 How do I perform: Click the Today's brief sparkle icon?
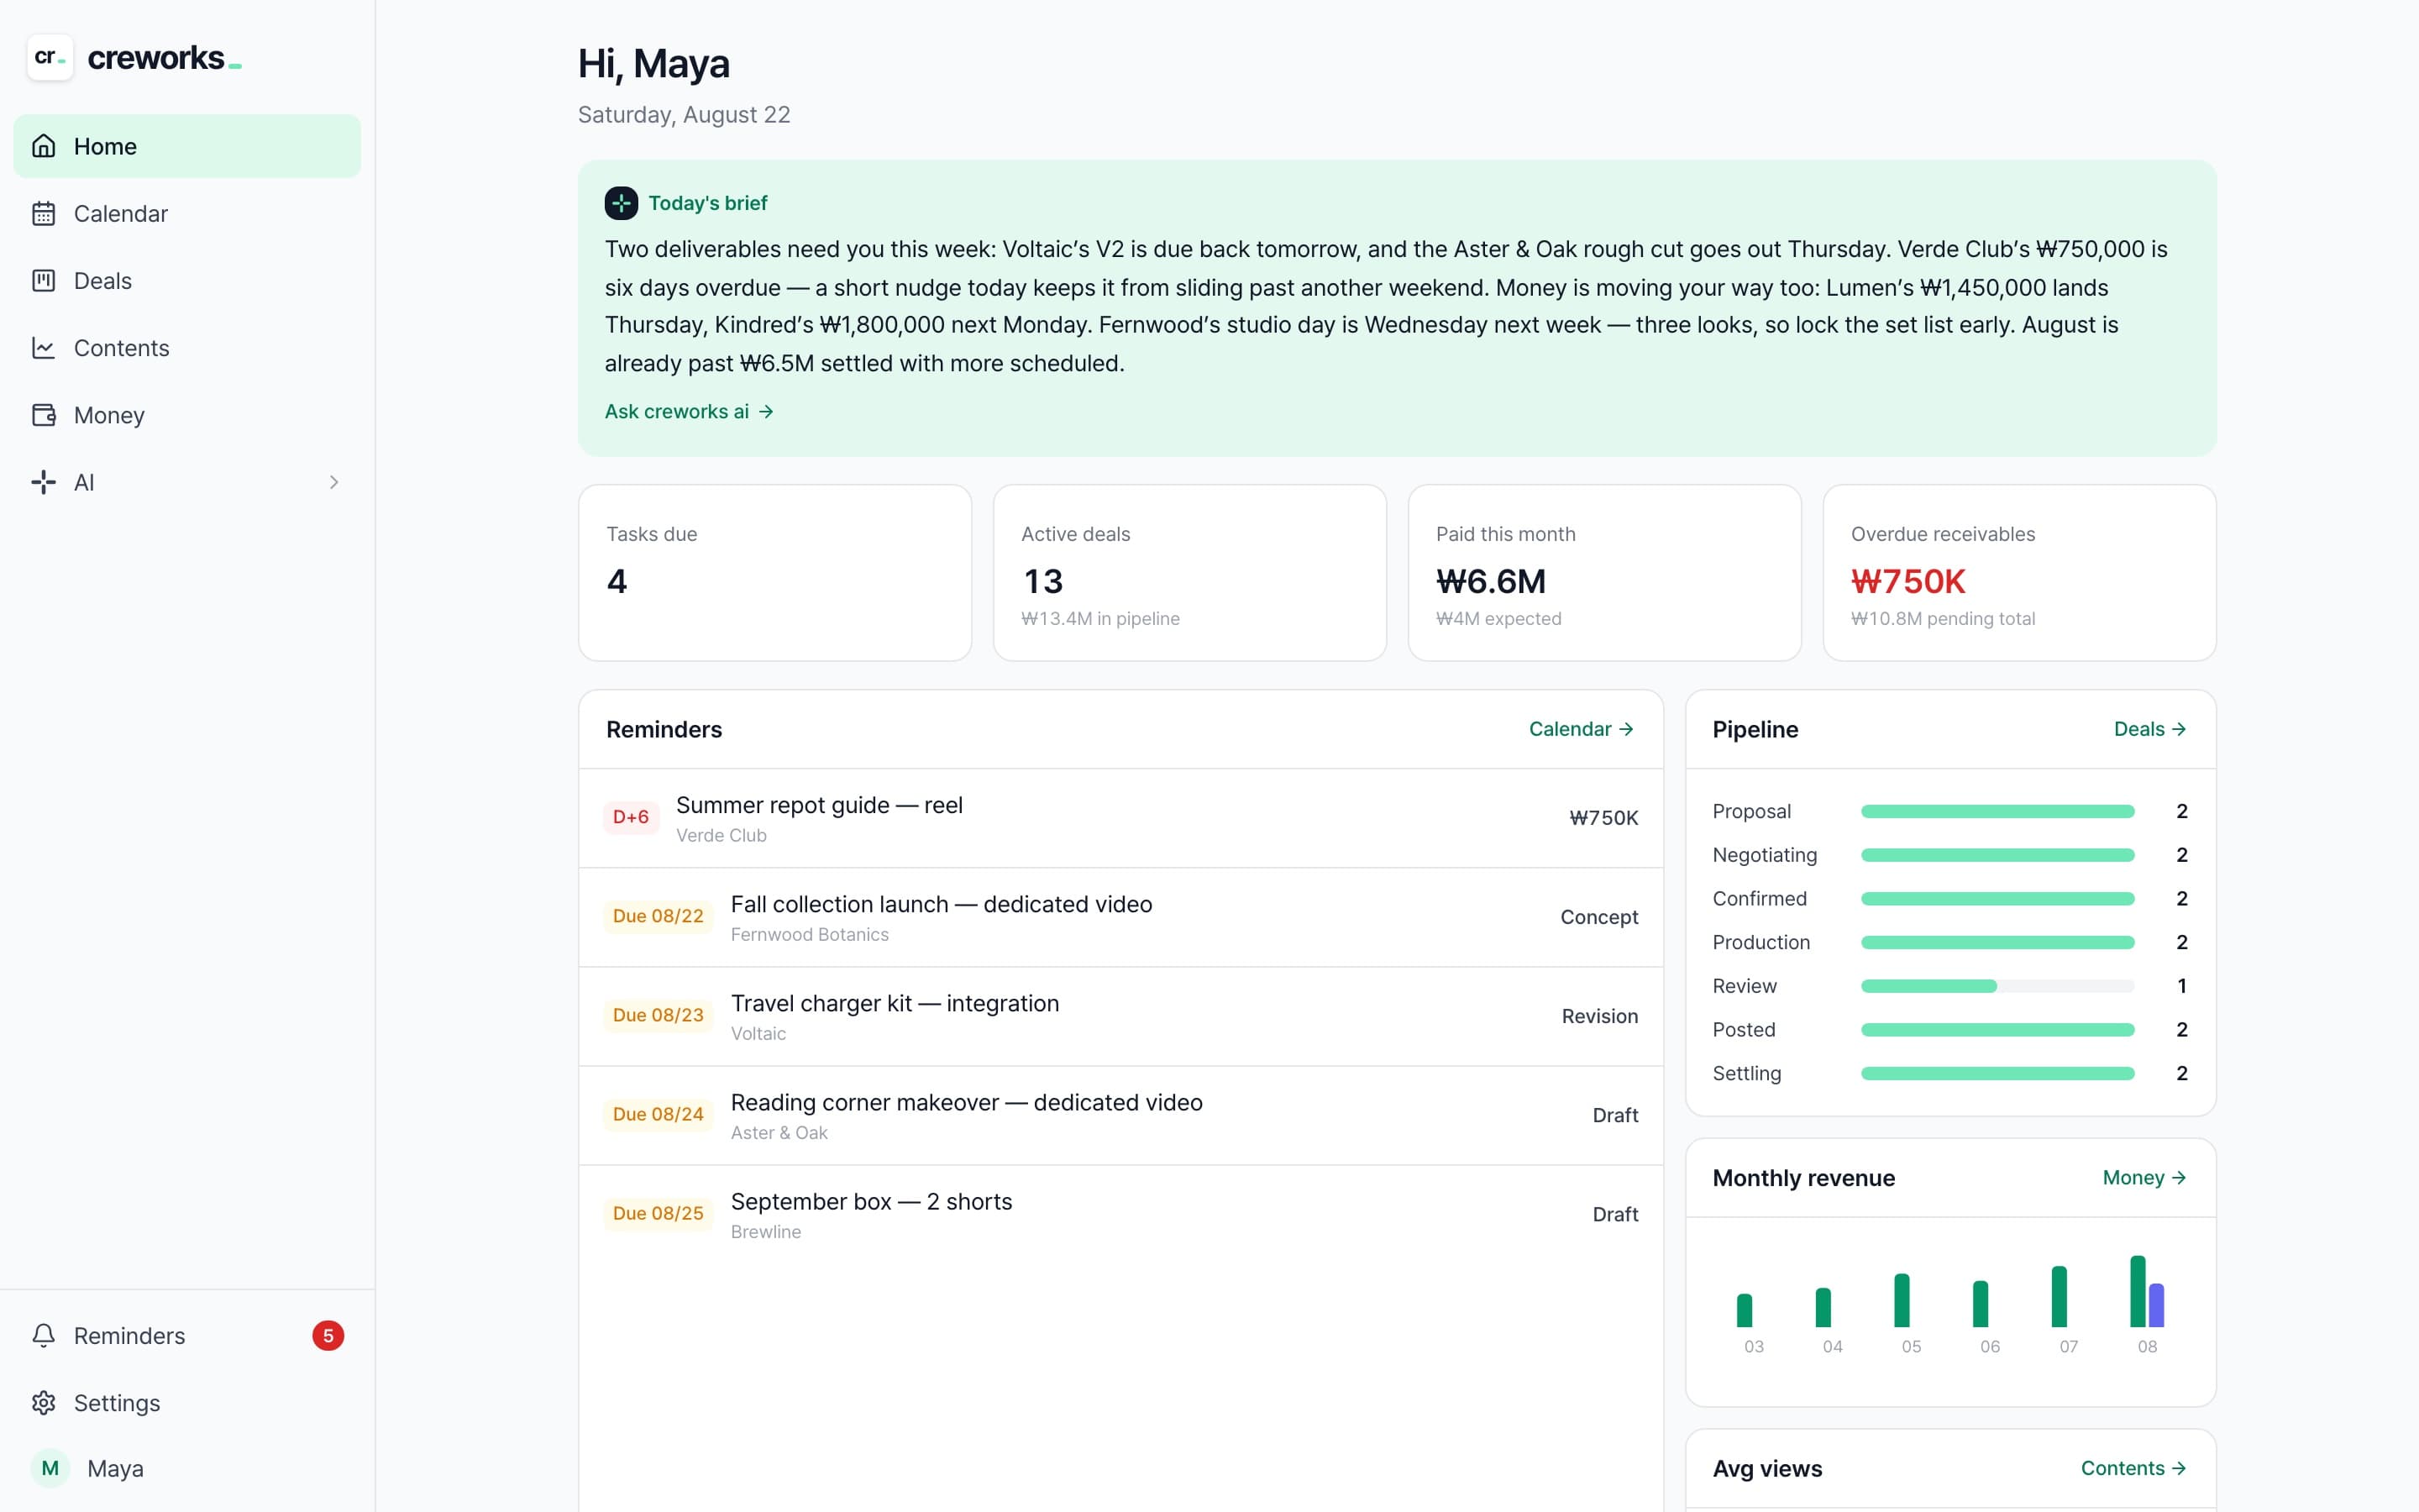(x=621, y=203)
